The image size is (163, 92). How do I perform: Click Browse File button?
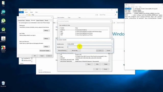75,51
